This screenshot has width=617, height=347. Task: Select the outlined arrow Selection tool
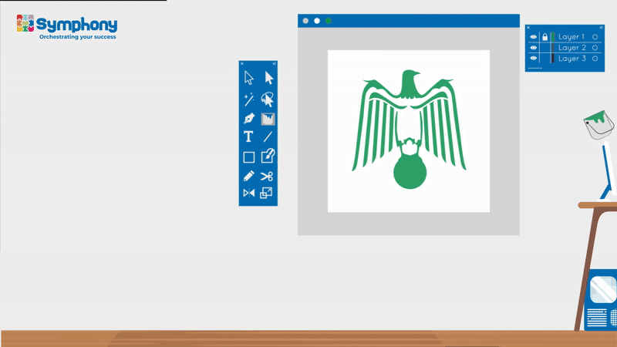[248, 77]
